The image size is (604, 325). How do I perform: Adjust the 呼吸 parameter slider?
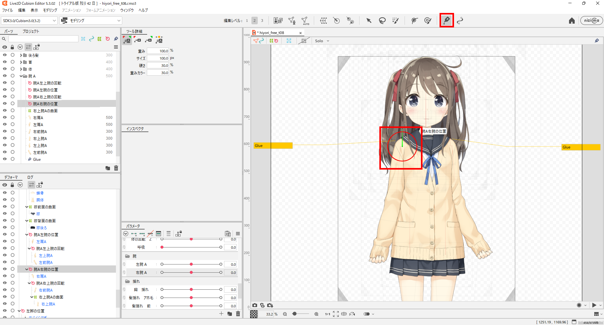coord(191,247)
